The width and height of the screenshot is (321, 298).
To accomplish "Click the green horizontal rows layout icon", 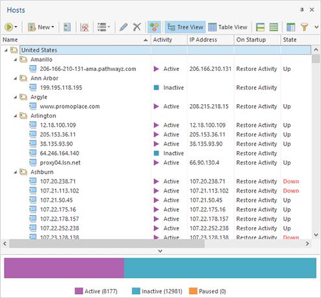I will tap(274, 27).
